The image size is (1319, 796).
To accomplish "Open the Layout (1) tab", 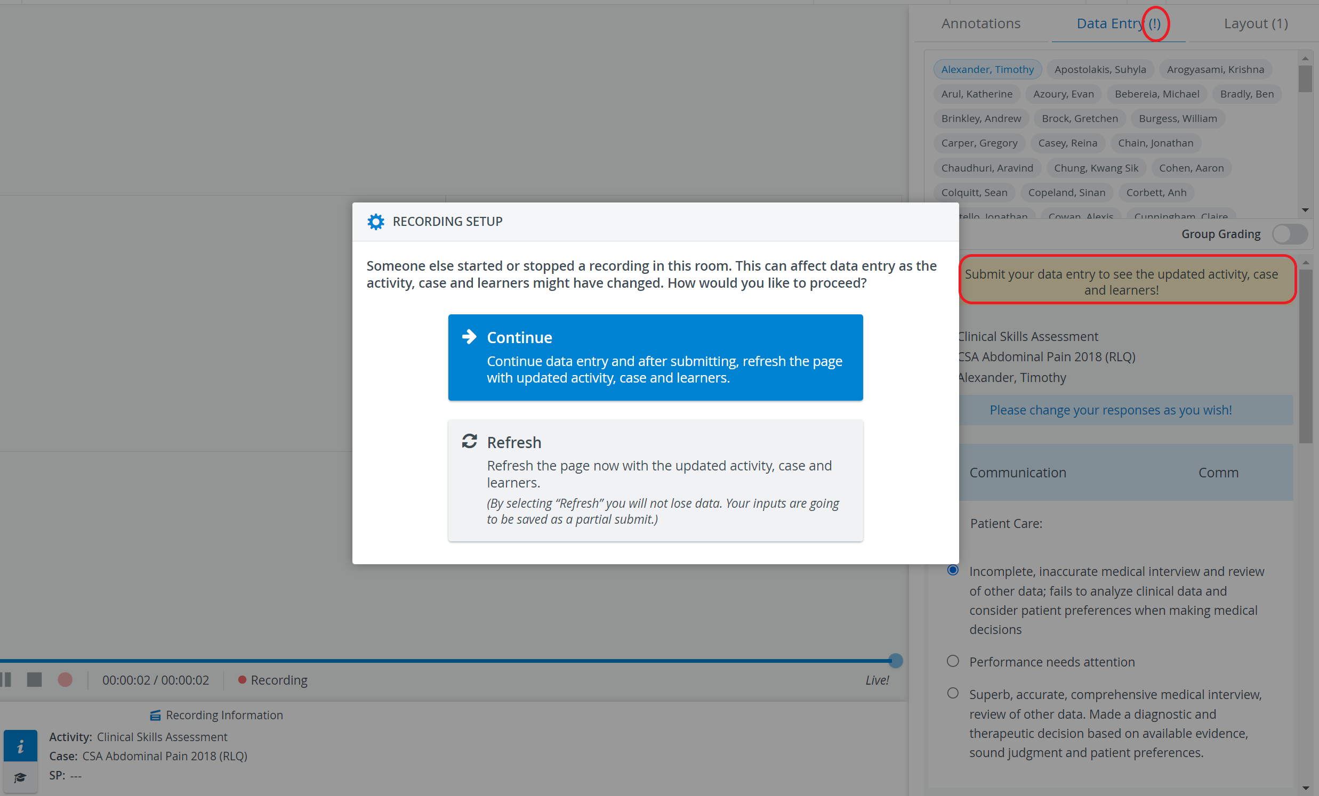I will 1256,23.
